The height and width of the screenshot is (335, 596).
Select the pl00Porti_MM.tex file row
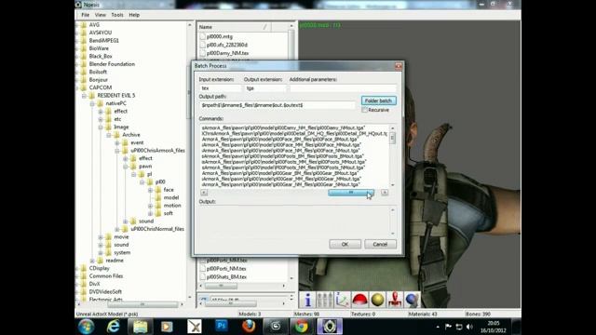(x=226, y=261)
